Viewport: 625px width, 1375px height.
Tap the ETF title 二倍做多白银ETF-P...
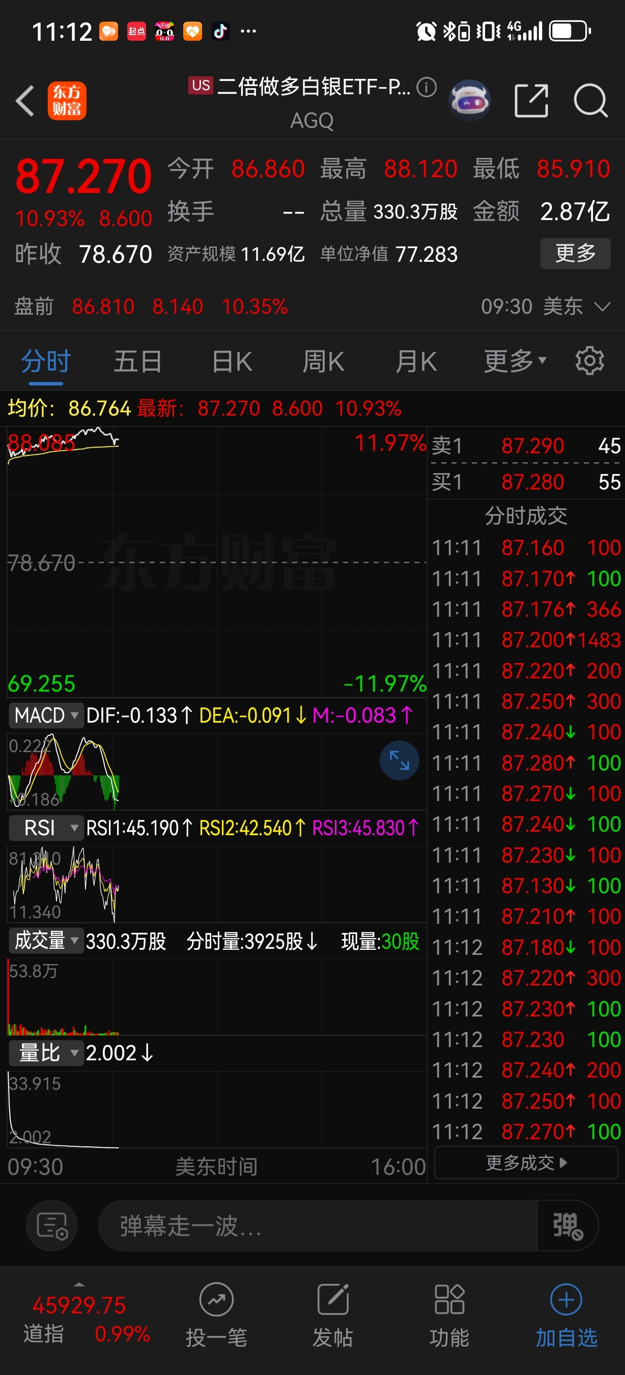[314, 87]
